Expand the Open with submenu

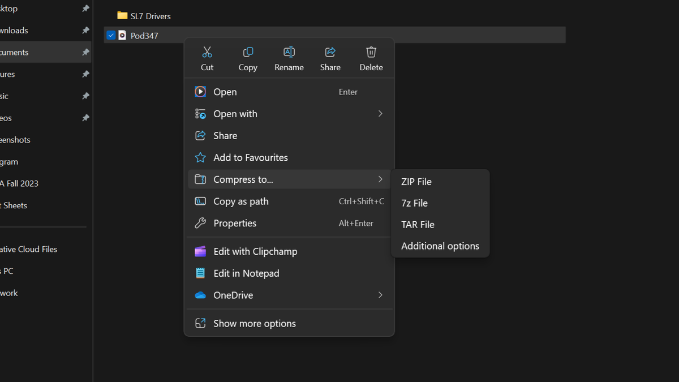(380, 113)
